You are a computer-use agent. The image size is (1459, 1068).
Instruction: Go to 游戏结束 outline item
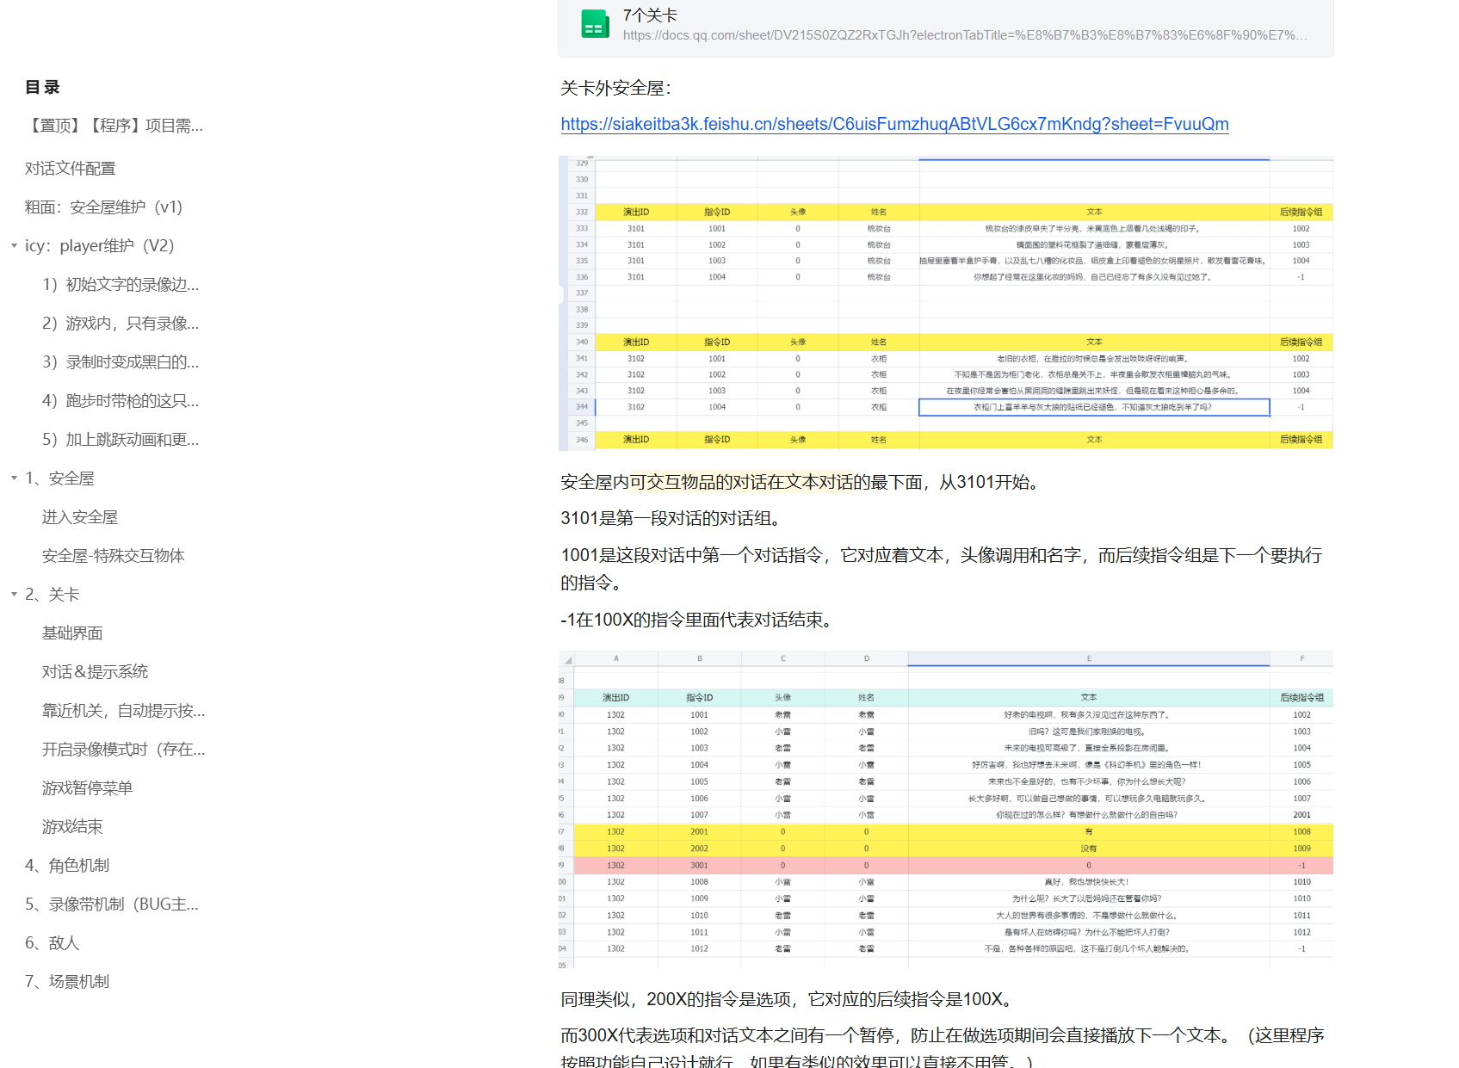tap(72, 827)
